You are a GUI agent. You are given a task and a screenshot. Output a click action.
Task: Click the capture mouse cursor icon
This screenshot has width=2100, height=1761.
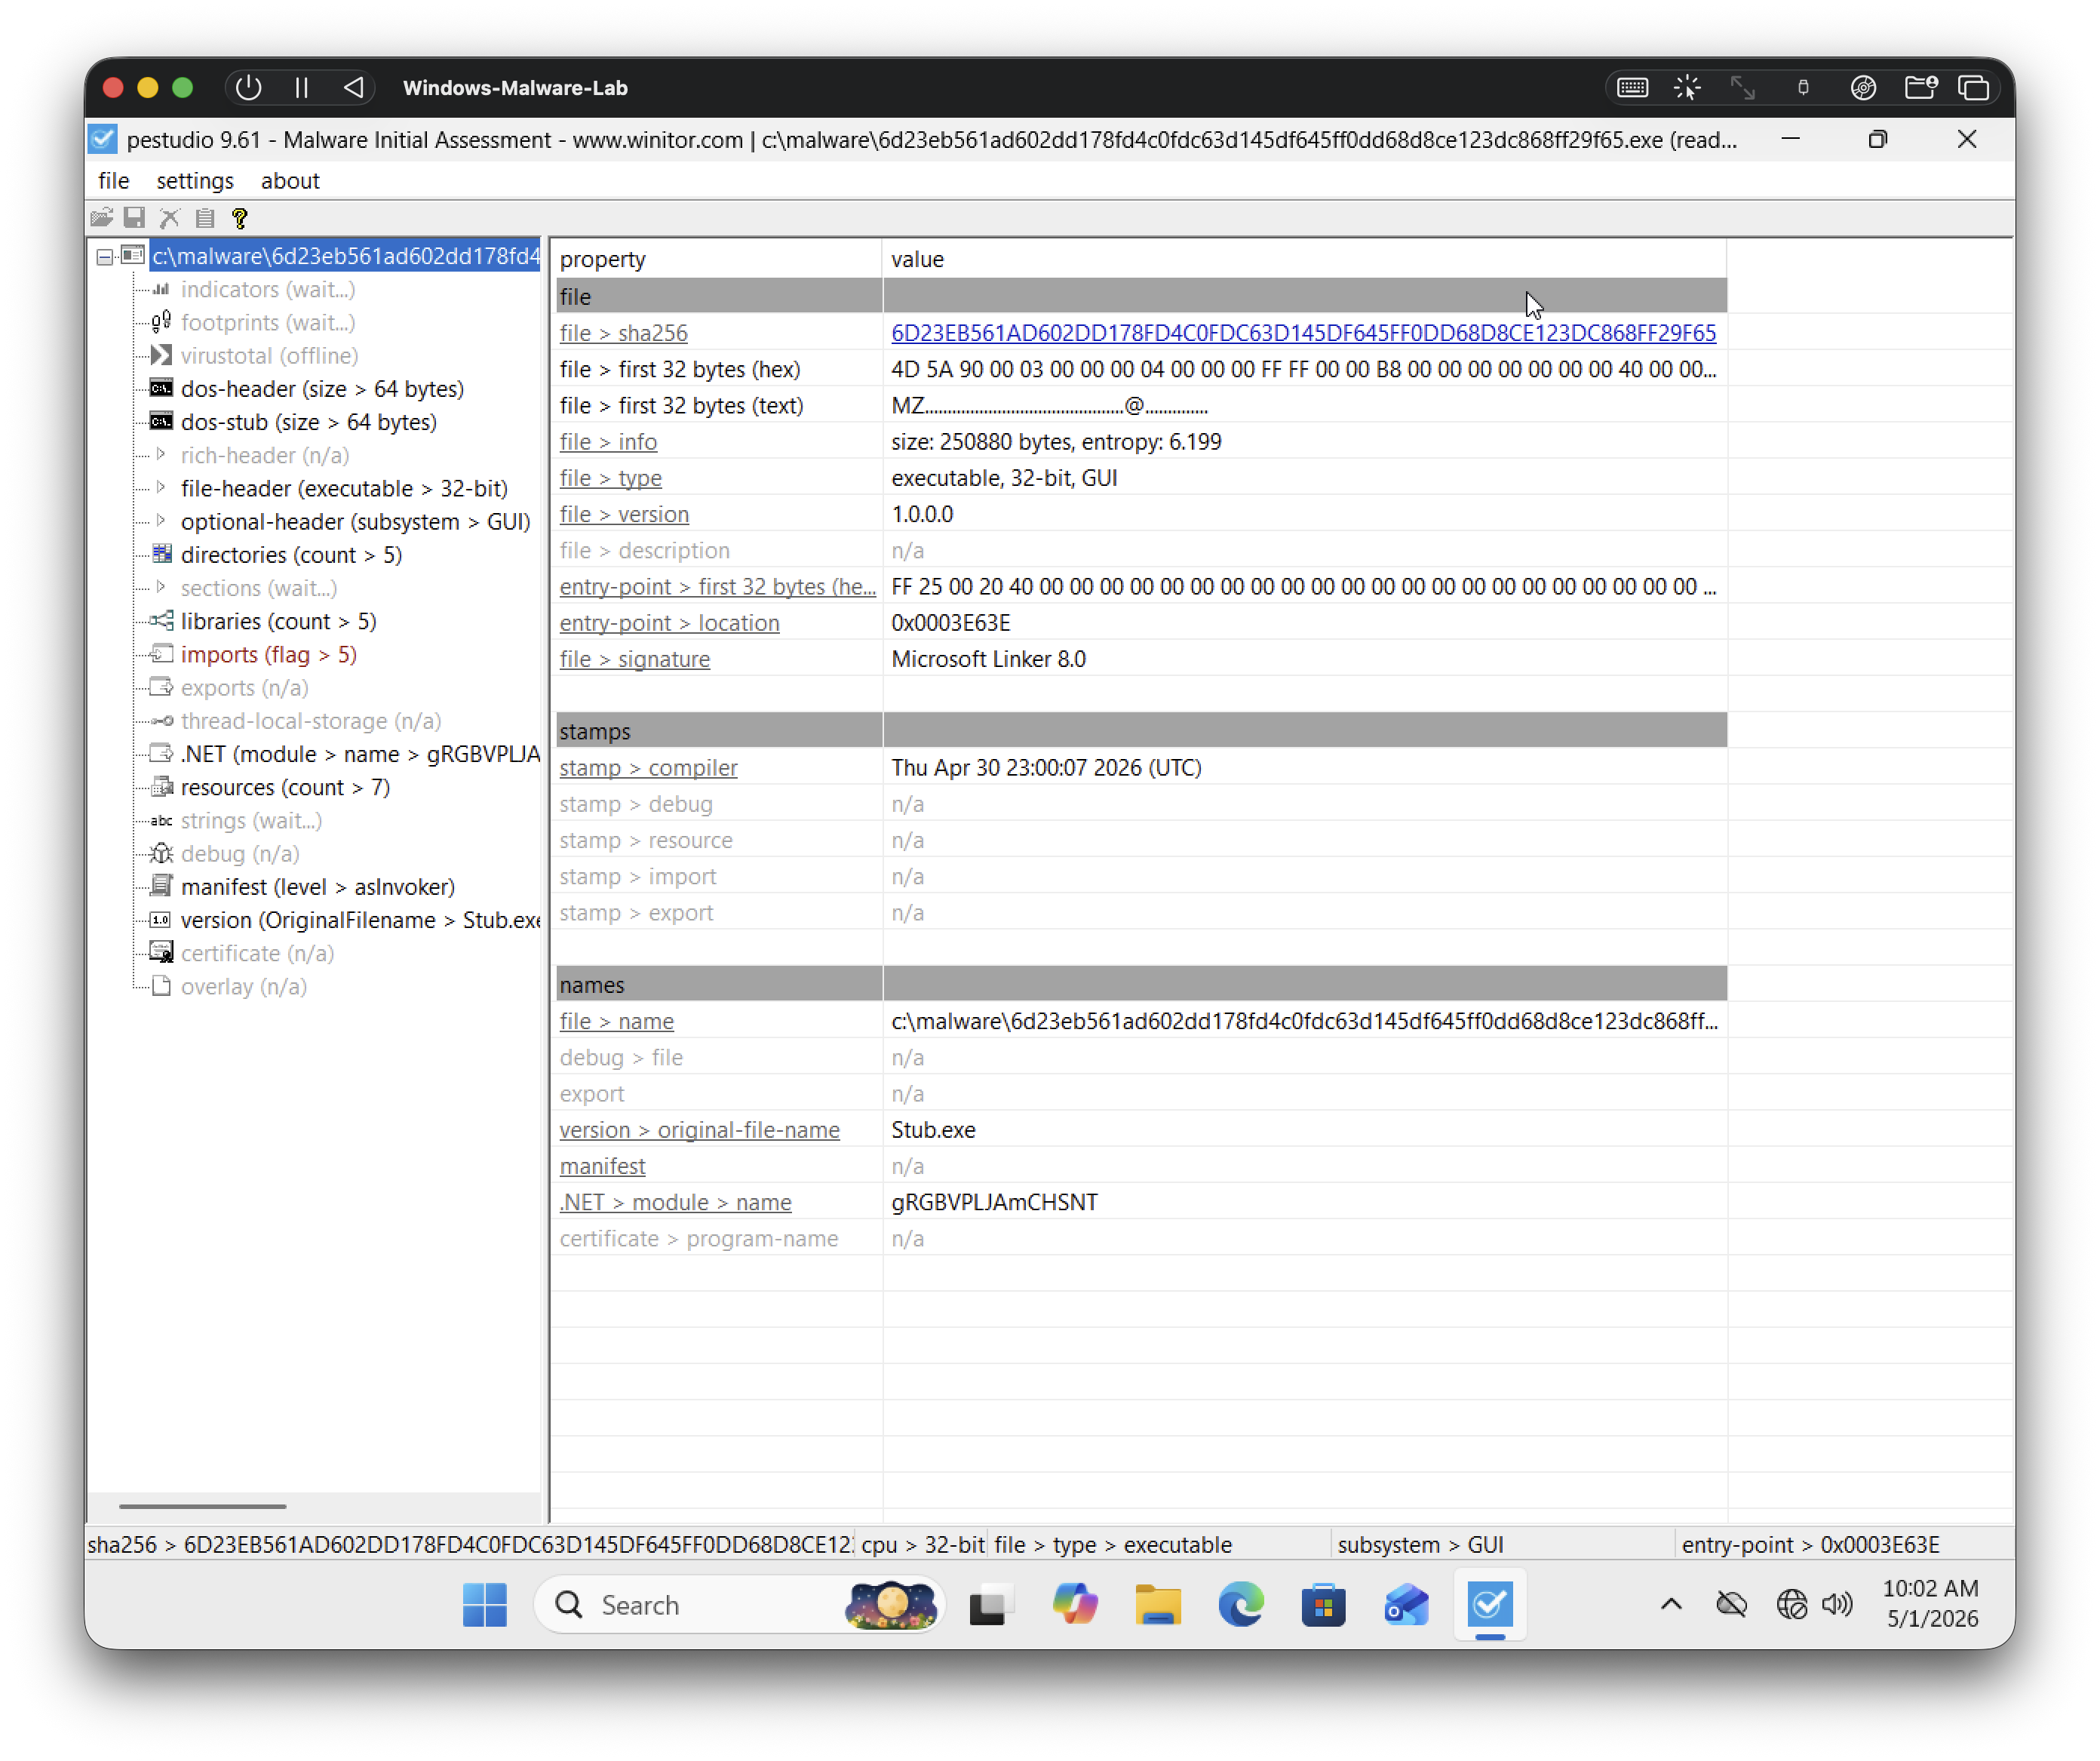(x=1688, y=88)
